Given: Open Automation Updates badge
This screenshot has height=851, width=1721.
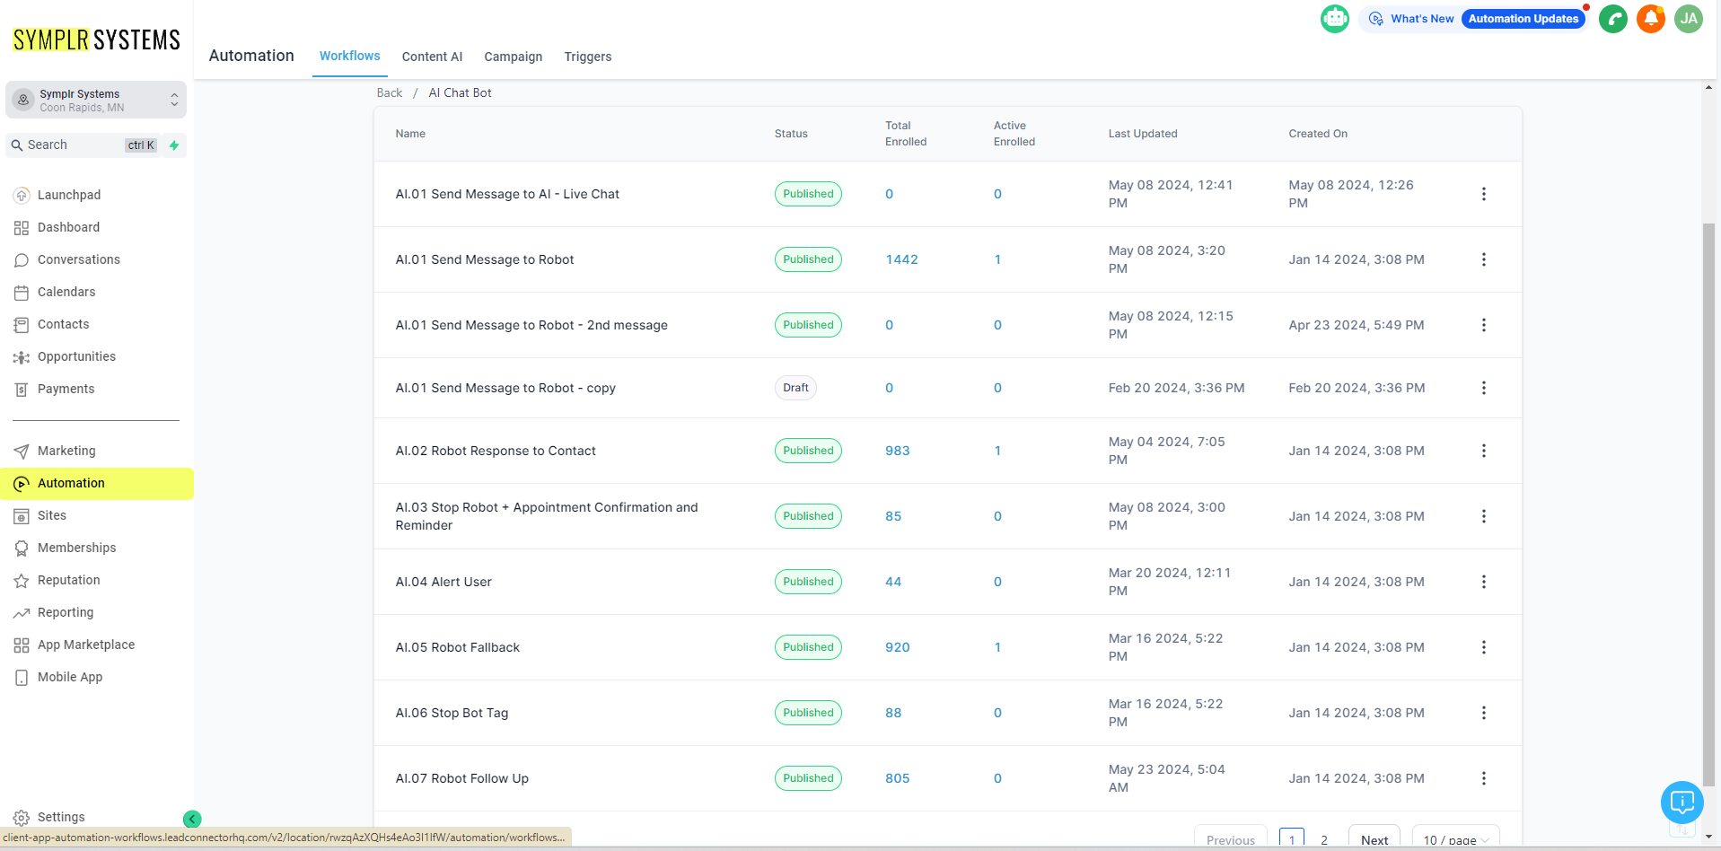Looking at the screenshot, I should click(1523, 19).
